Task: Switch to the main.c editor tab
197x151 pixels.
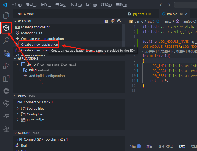Action: tap(174, 14)
